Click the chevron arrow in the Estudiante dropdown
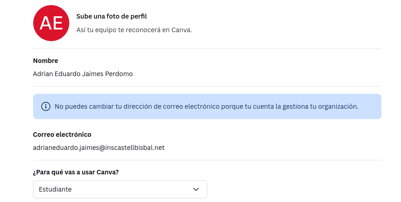This screenshot has width=401, height=202. click(x=196, y=189)
